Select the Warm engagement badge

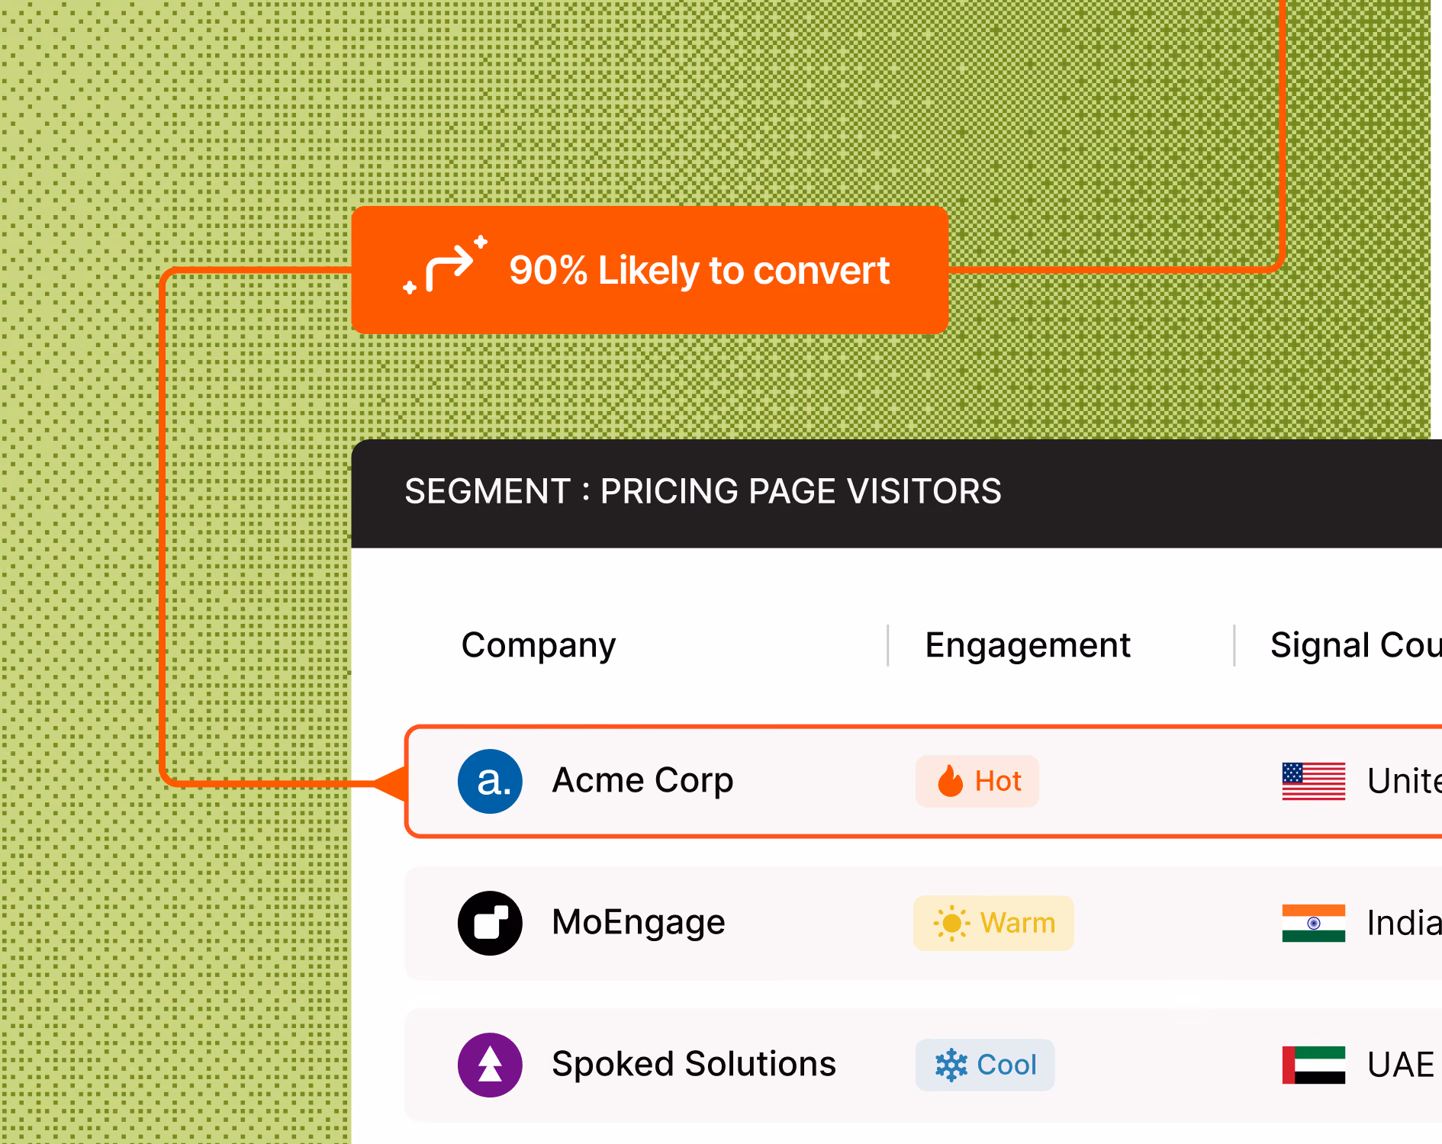pos(993,923)
